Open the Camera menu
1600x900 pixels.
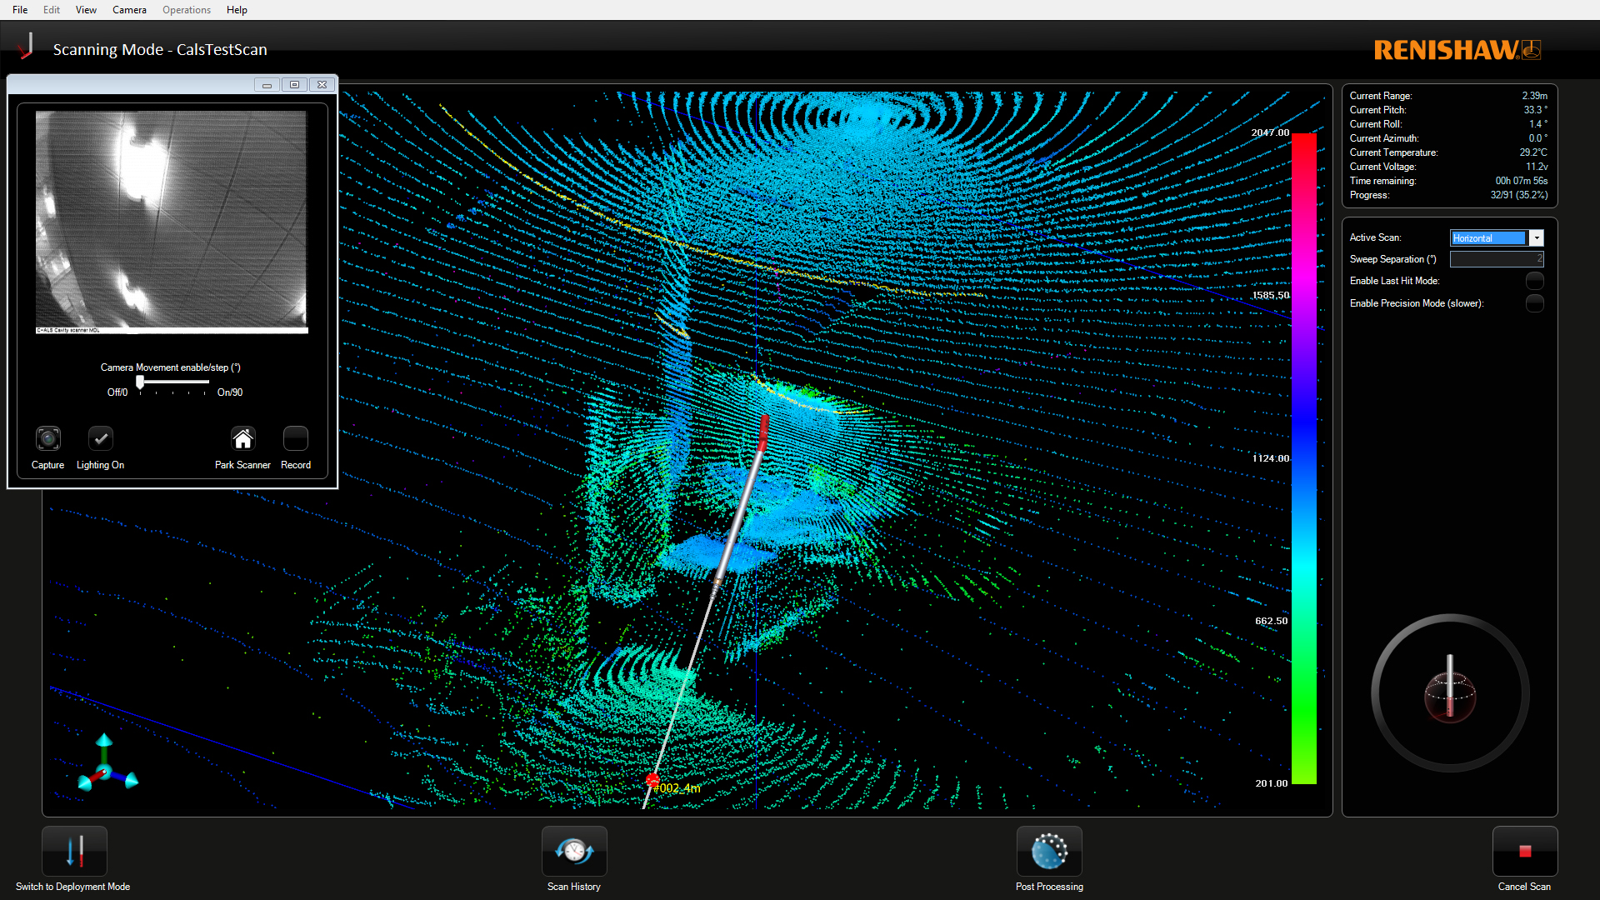coord(129,10)
